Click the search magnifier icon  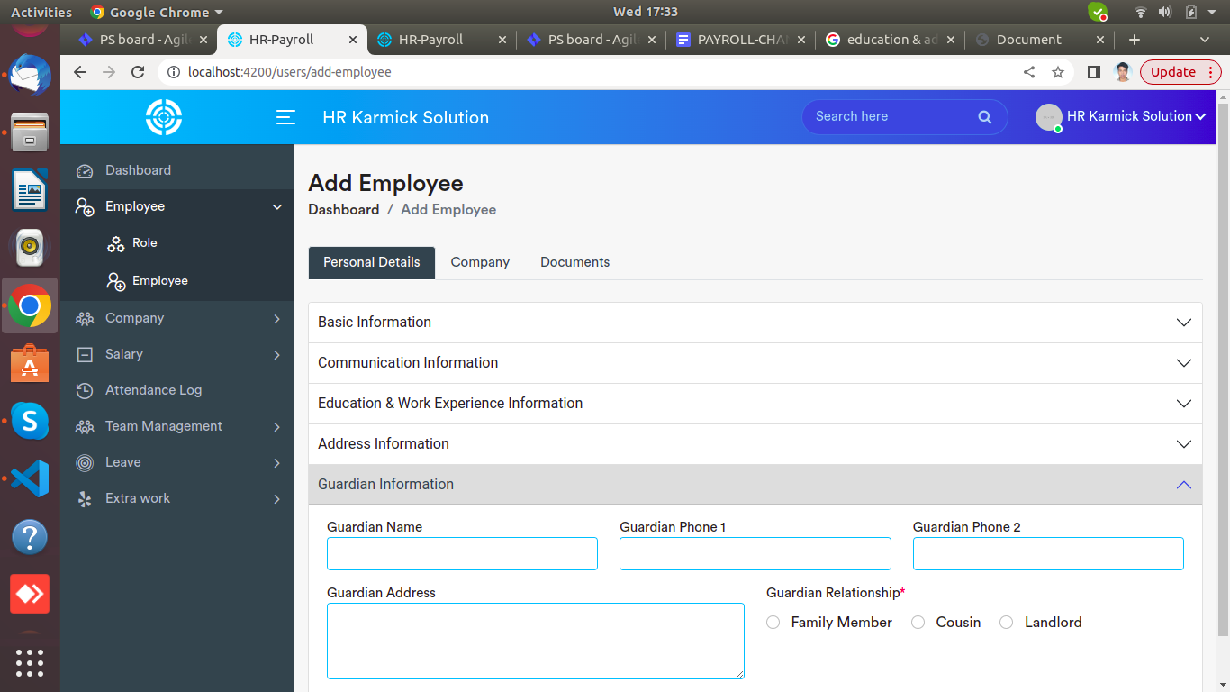coord(984,117)
